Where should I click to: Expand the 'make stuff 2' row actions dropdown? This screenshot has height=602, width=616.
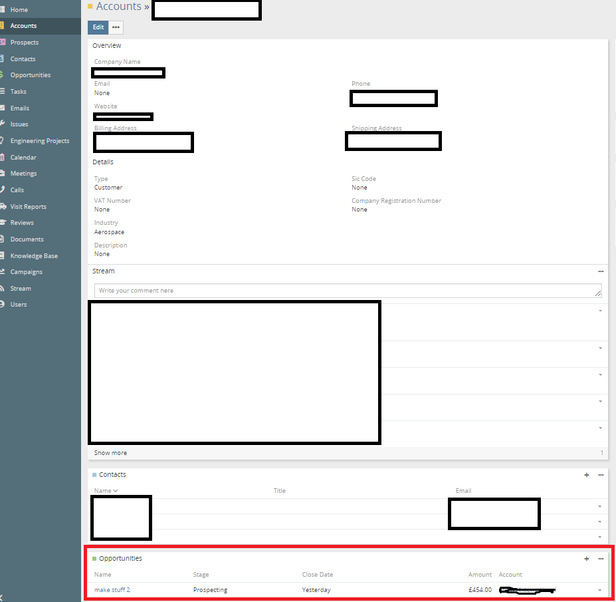[599, 591]
